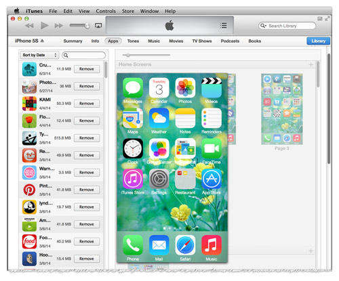Viewport: 339px width, 281px height.
Task: Select the Calendar icon on home screen
Action: [159, 88]
